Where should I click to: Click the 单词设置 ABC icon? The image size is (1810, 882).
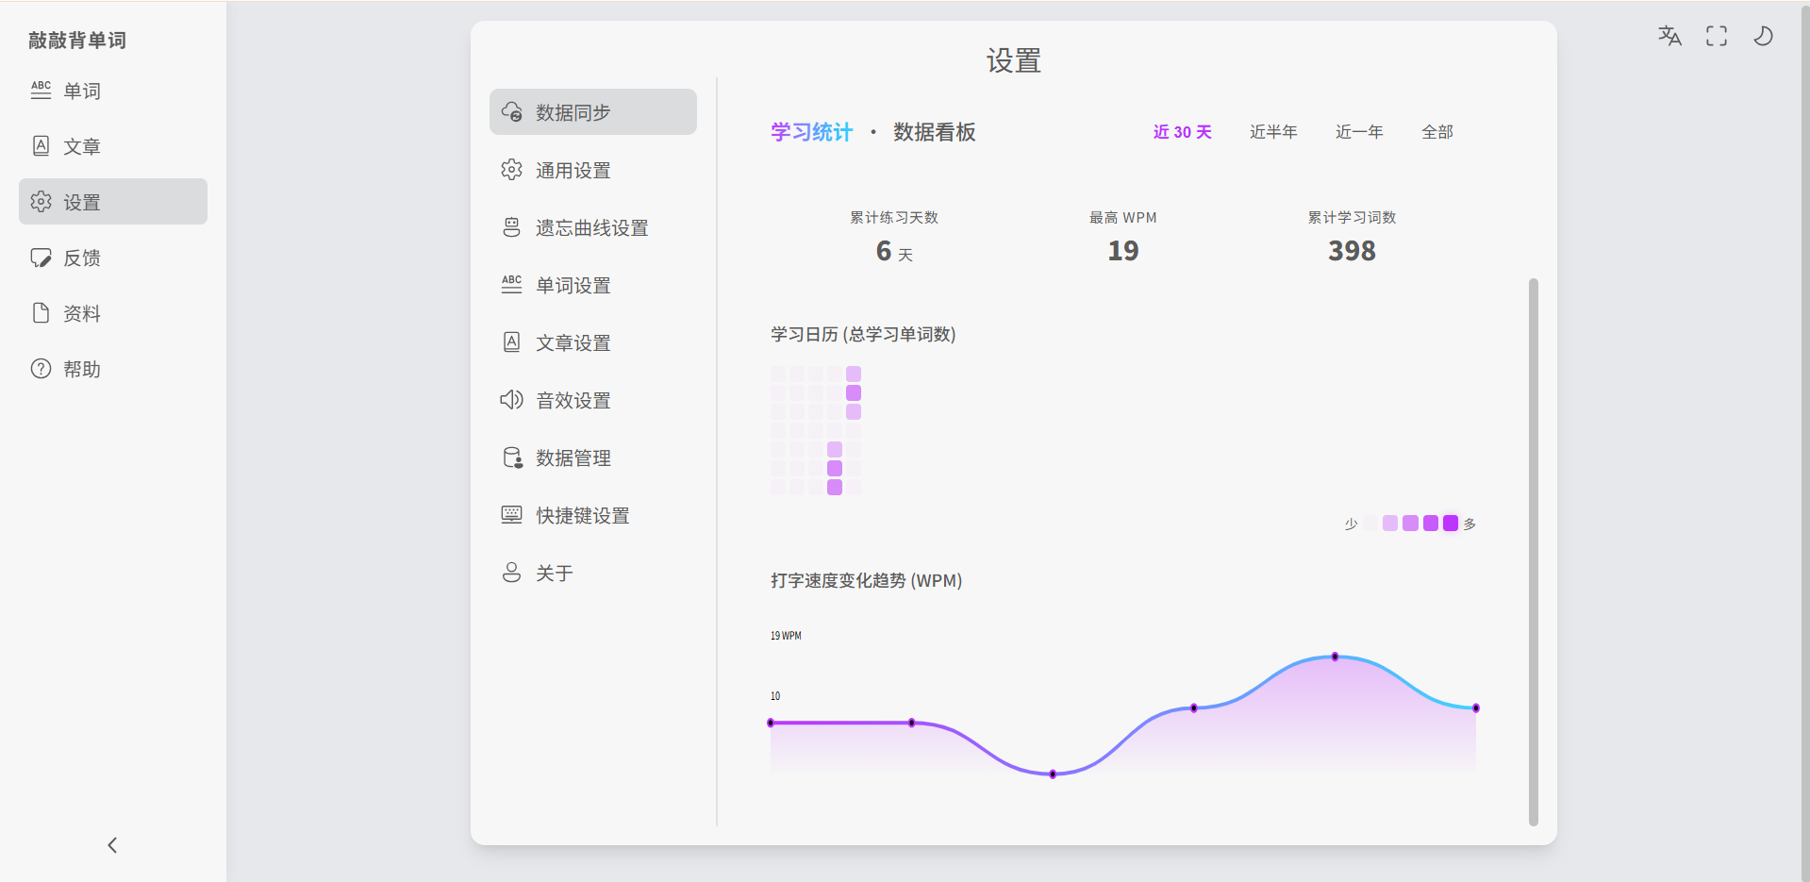511,285
